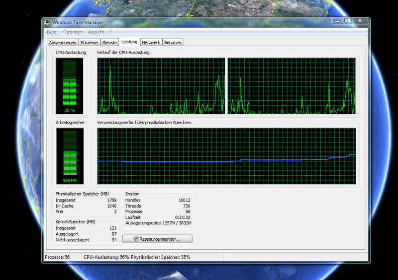The width and height of the screenshot is (398, 280).
Task: Click the right CPU history graph
Action: pyautogui.click(x=292, y=86)
